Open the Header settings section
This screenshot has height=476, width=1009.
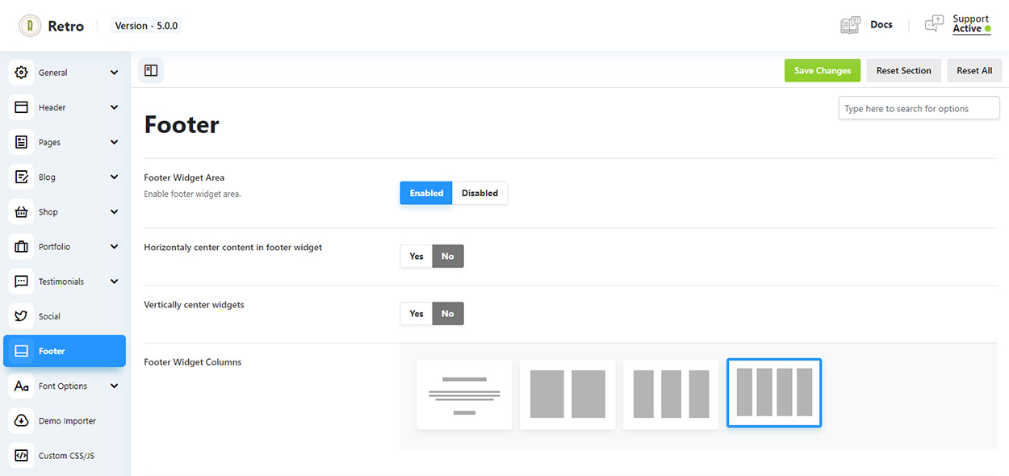[x=65, y=107]
